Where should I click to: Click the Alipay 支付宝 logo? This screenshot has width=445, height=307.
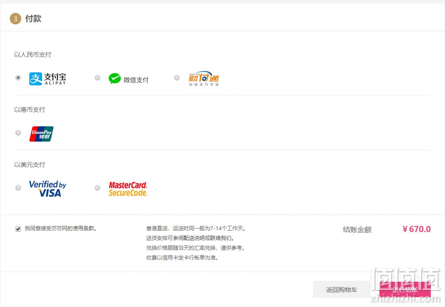(47, 79)
